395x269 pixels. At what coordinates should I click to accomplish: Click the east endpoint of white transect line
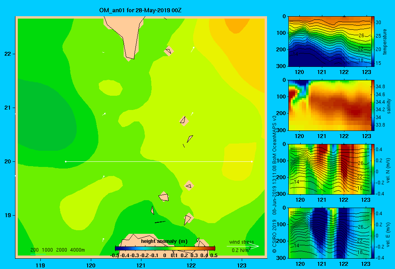[252, 161]
